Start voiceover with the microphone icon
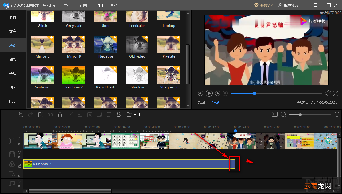The width and height of the screenshot is (342, 194). click(119, 115)
